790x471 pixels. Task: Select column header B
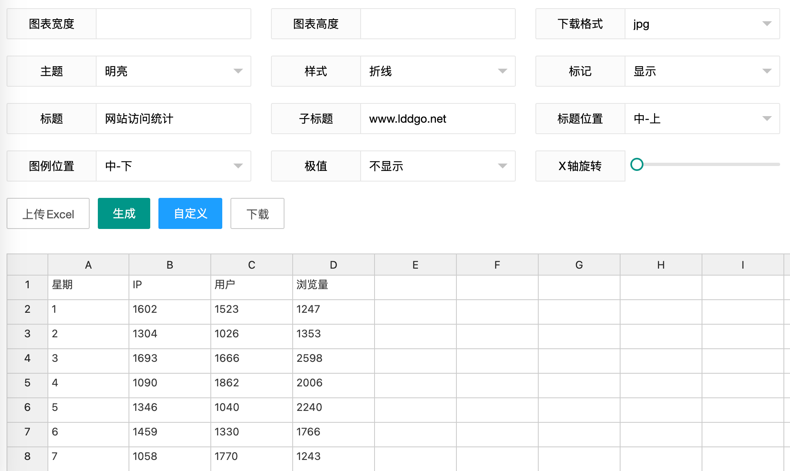pos(169,265)
